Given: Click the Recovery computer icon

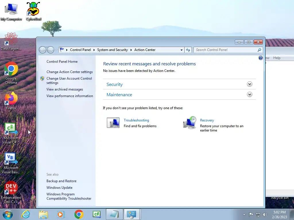Looking at the screenshot, I should coord(189,123).
